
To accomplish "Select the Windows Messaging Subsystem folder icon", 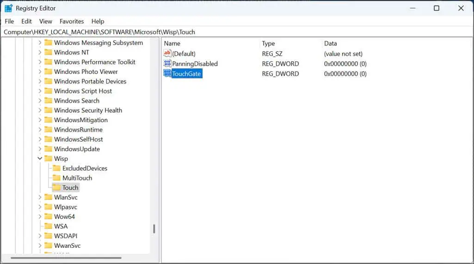I will (48, 43).
